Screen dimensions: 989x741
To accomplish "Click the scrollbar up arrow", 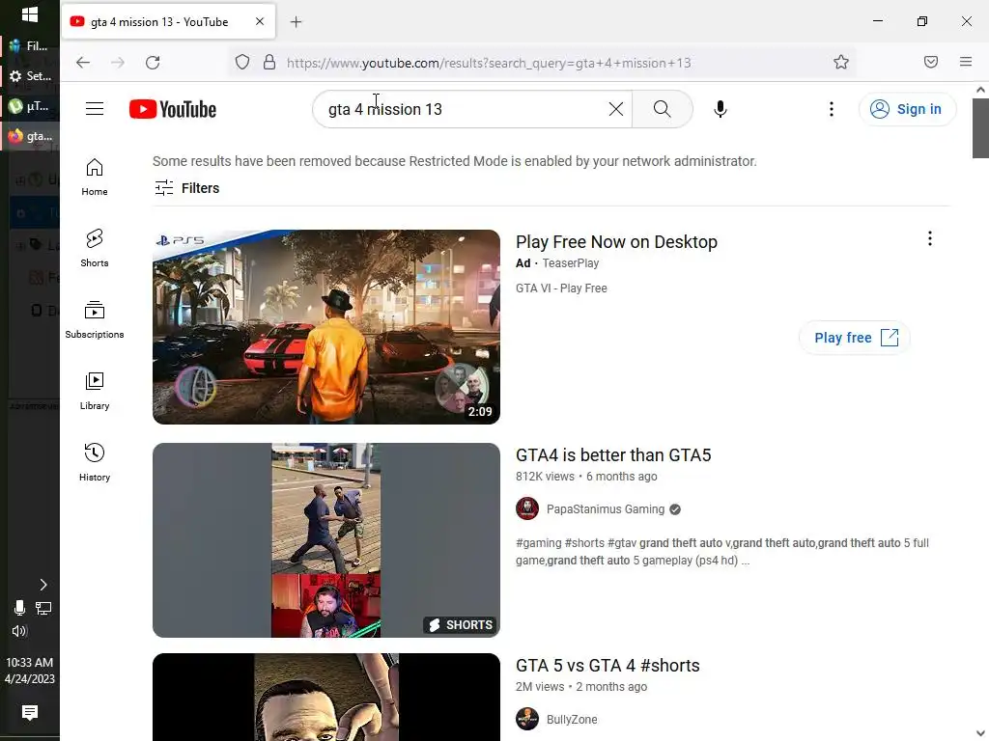I will pos(980,90).
